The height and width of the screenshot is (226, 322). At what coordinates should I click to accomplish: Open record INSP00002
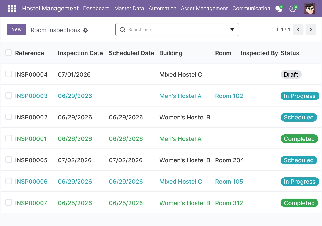[31, 117]
